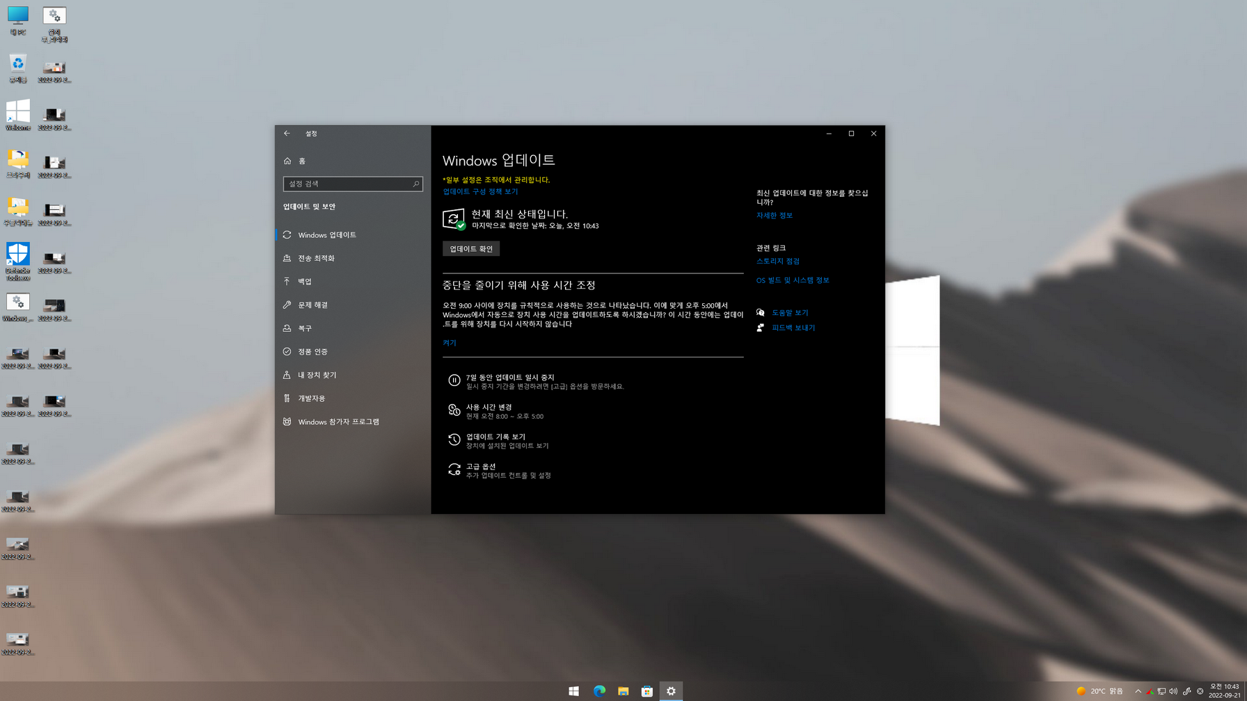Click 켜기 link for active hours

(450, 343)
